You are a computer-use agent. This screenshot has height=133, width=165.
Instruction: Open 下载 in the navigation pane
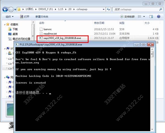(x=15, y=29)
